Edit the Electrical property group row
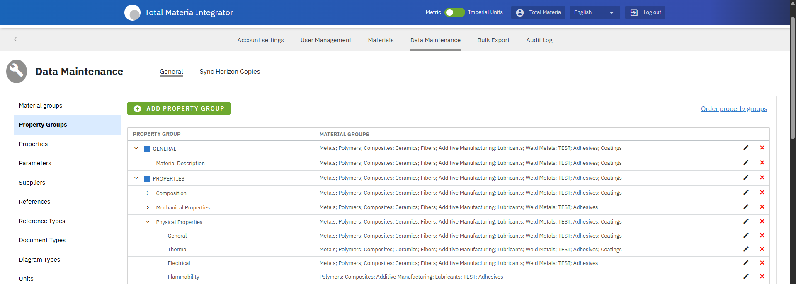The height and width of the screenshot is (284, 796). pos(746,263)
